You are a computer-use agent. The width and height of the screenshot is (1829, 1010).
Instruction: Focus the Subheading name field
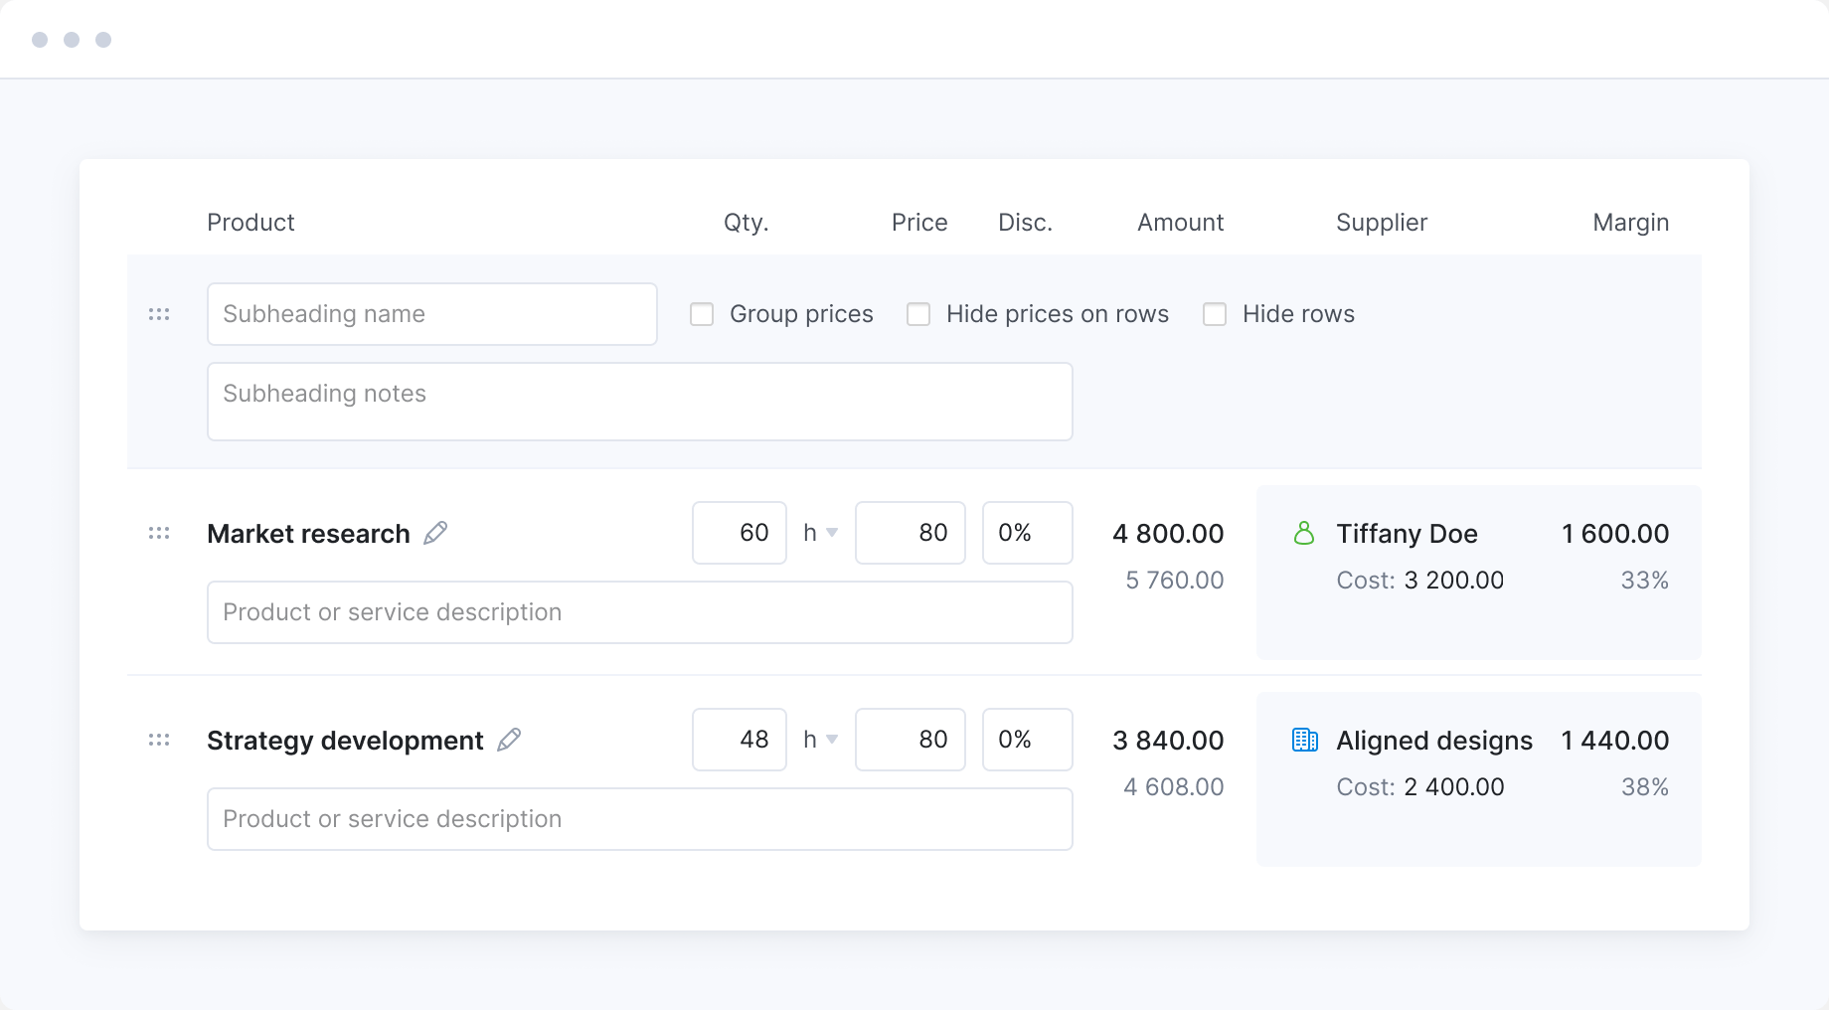pyautogui.click(x=432, y=314)
